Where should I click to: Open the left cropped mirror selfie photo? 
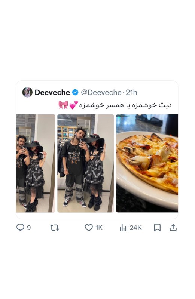pyautogui.click(x=36, y=163)
